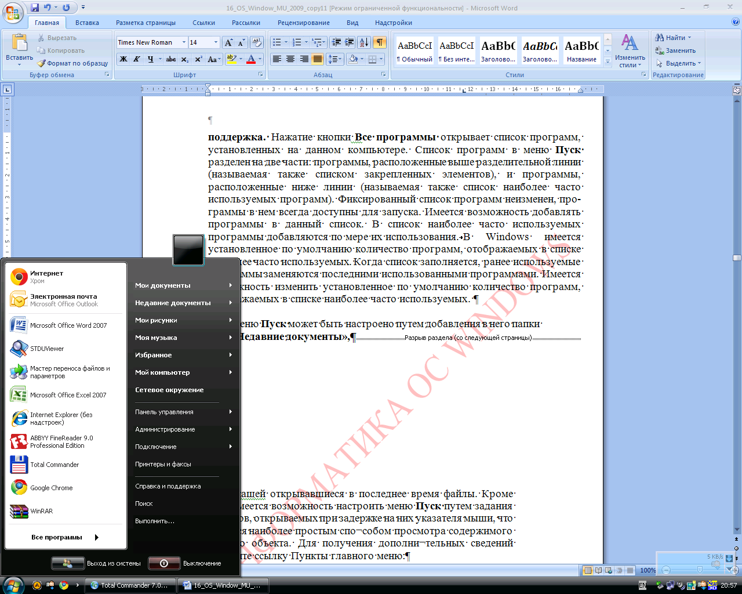Launch Microsoft Office Excel 2007

point(66,395)
